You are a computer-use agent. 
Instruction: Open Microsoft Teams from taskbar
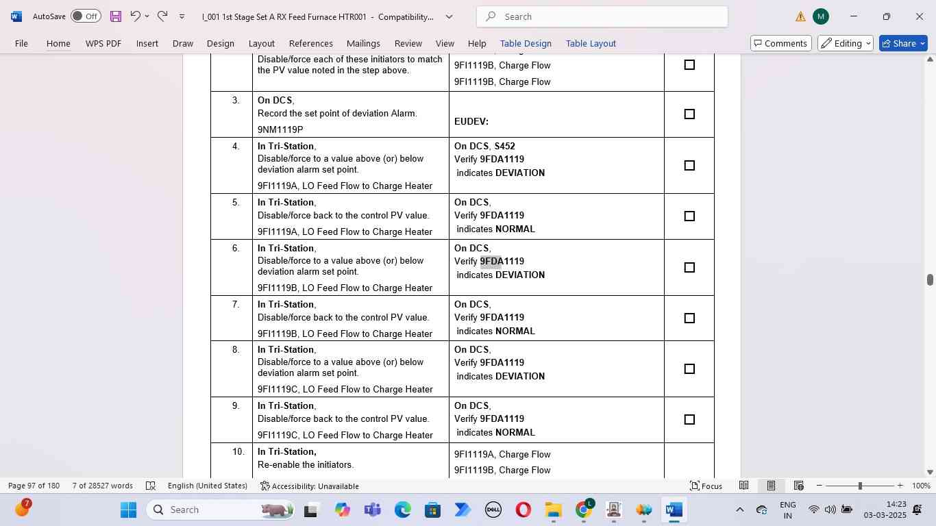372,510
